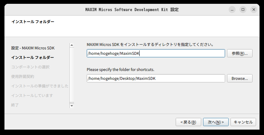Click the window resize grip corner

(258, 128)
